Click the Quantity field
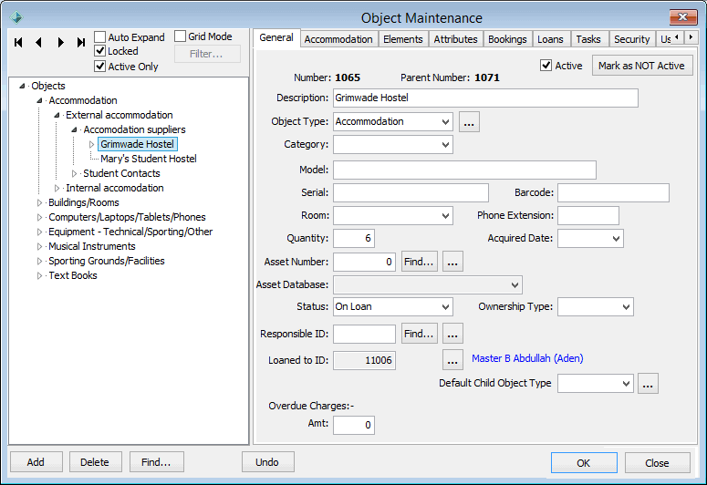 (x=354, y=239)
